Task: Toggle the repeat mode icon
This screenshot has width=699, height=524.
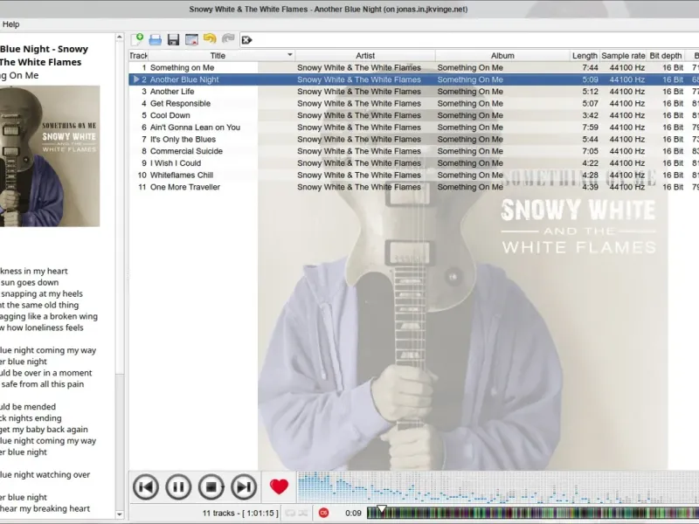Action: coord(290,513)
